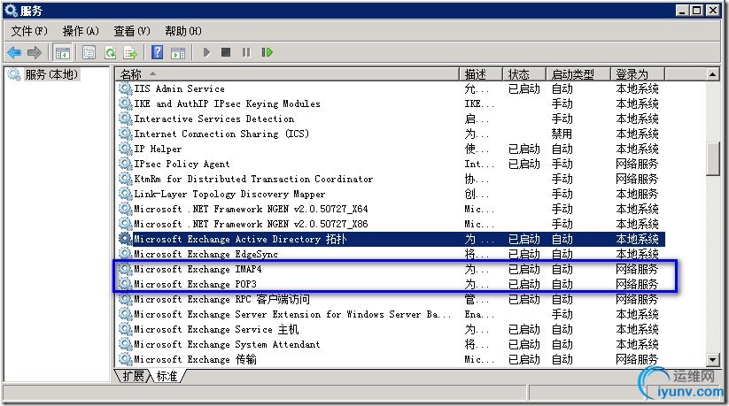Open the 文件(F) menu

pyautogui.click(x=29, y=31)
